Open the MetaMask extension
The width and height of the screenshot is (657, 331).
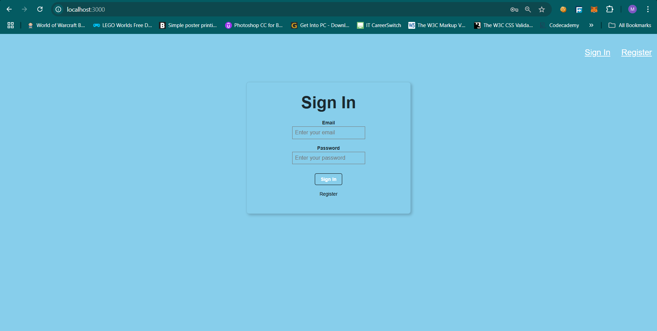[x=594, y=9]
